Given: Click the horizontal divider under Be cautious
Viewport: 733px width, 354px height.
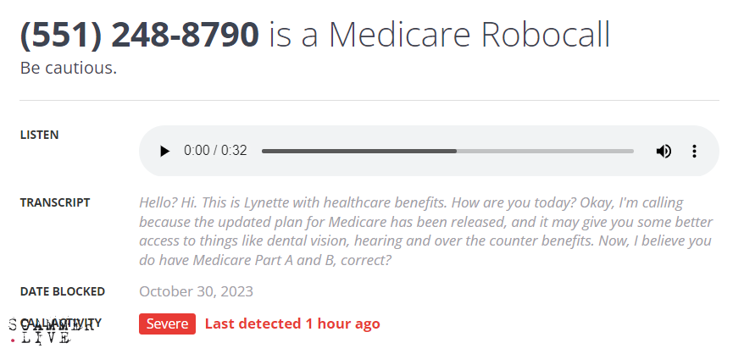Looking at the screenshot, I should point(369,101).
